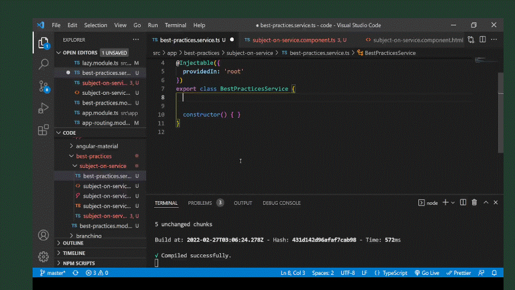515x290 pixels.
Task: Expand the branching folder
Action: coord(100,236)
